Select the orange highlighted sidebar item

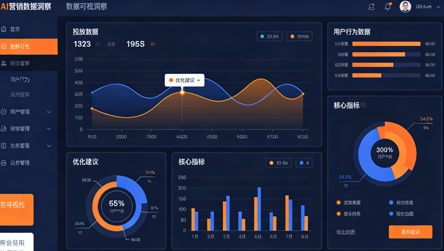29,47
